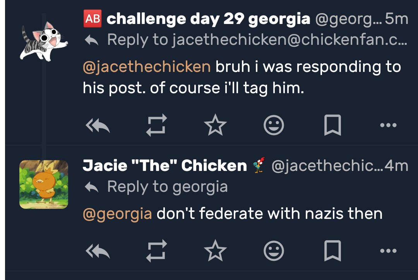Bookmark Jacie "The" Chicken's post
Viewport: 418px width, 280px height.
click(332, 251)
